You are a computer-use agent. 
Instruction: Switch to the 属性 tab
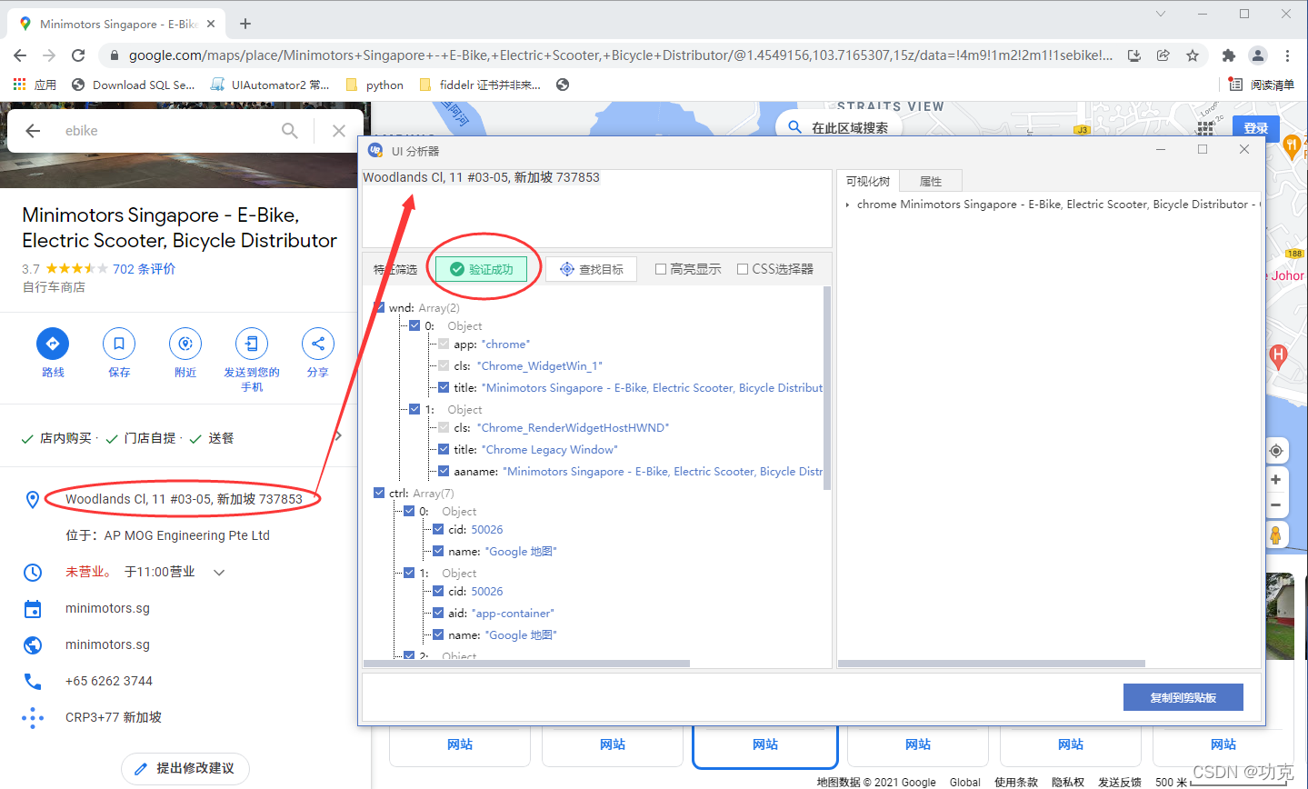931,181
